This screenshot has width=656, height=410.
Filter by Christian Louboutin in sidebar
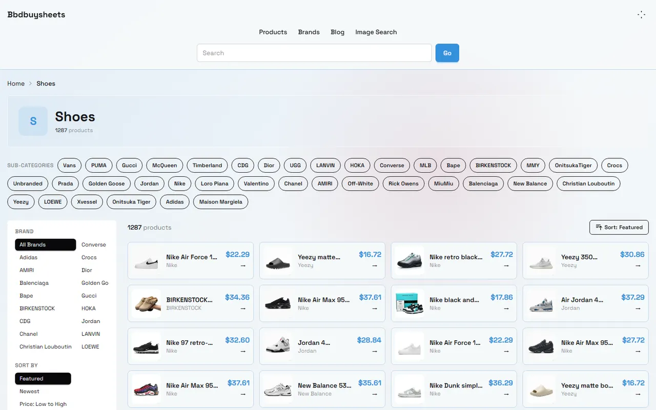[46, 347]
